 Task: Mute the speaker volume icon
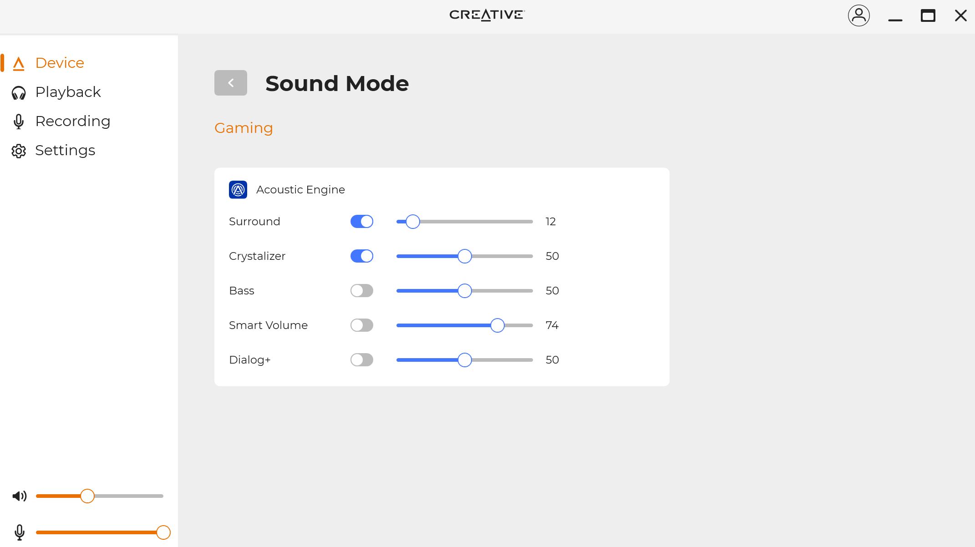(20, 496)
